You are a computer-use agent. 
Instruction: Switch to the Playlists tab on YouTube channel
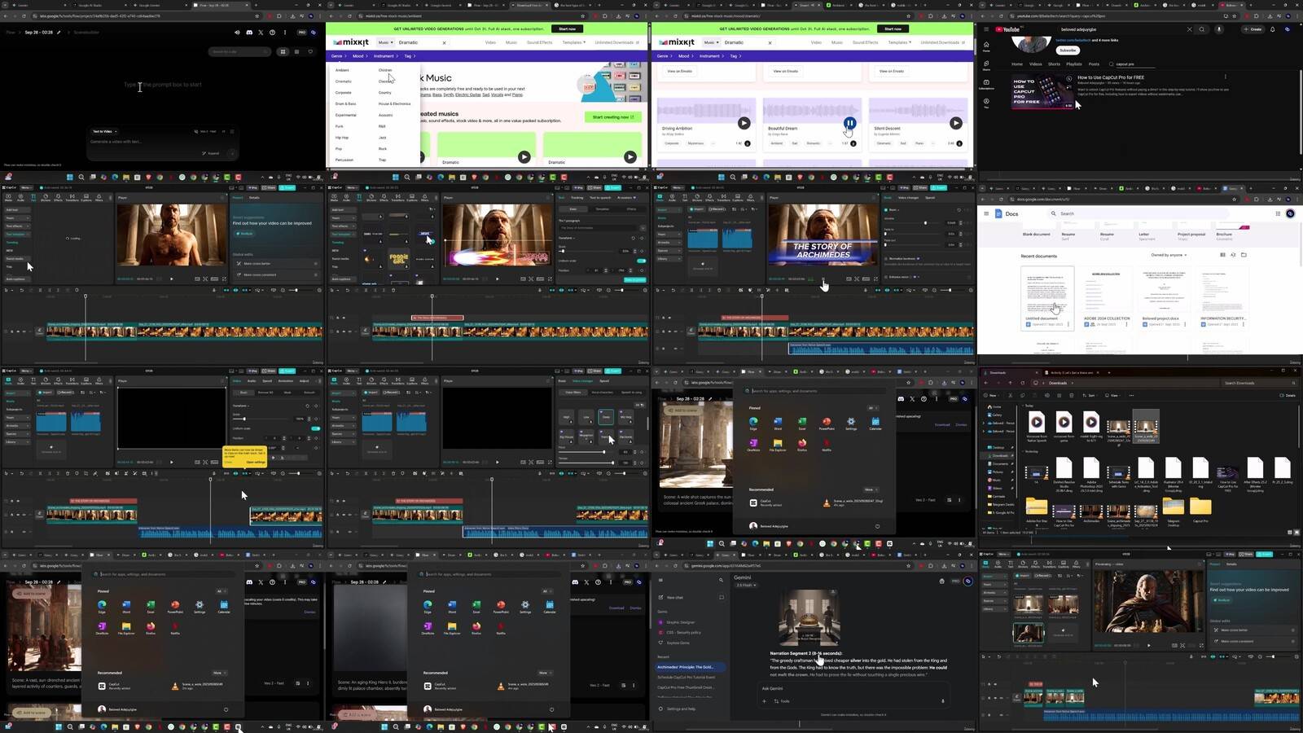pyautogui.click(x=1074, y=64)
